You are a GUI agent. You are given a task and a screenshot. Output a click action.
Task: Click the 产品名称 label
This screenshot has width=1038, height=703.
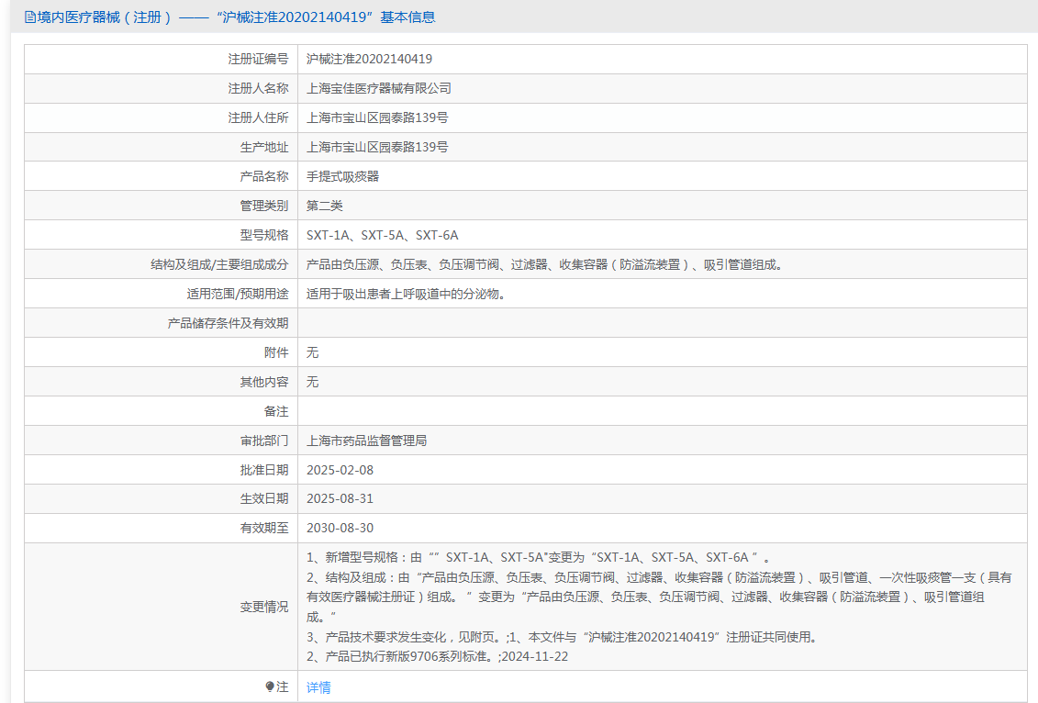pyautogui.click(x=264, y=176)
